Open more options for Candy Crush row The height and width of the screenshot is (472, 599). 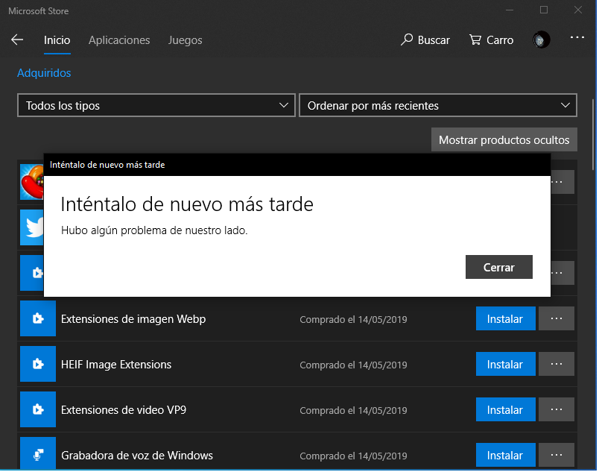point(562,182)
